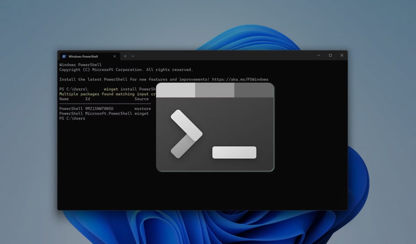416x244 pixels.
Task: Maximize the terminal window
Action: point(330,55)
